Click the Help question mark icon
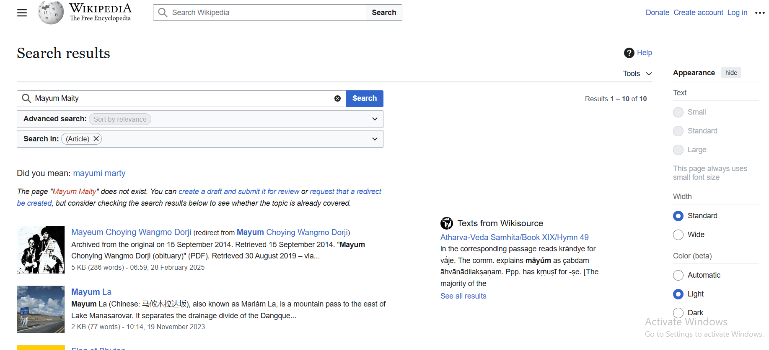The width and height of the screenshot is (769, 350). click(x=629, y=53)
